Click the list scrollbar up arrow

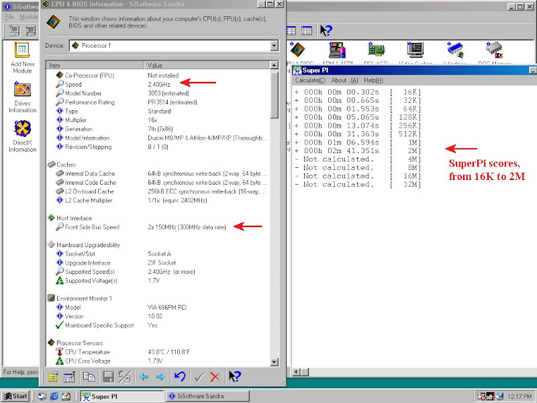click(x=274, y=65)
